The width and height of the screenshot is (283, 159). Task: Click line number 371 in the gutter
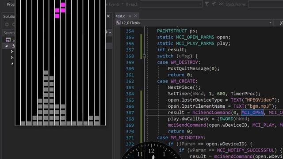(130, 138)
